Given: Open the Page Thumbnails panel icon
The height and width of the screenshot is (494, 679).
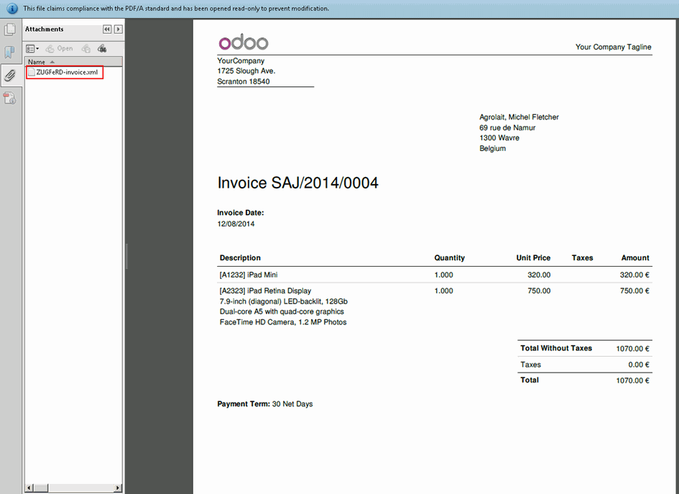Looking at the screenshot, I should click(9, 29).
